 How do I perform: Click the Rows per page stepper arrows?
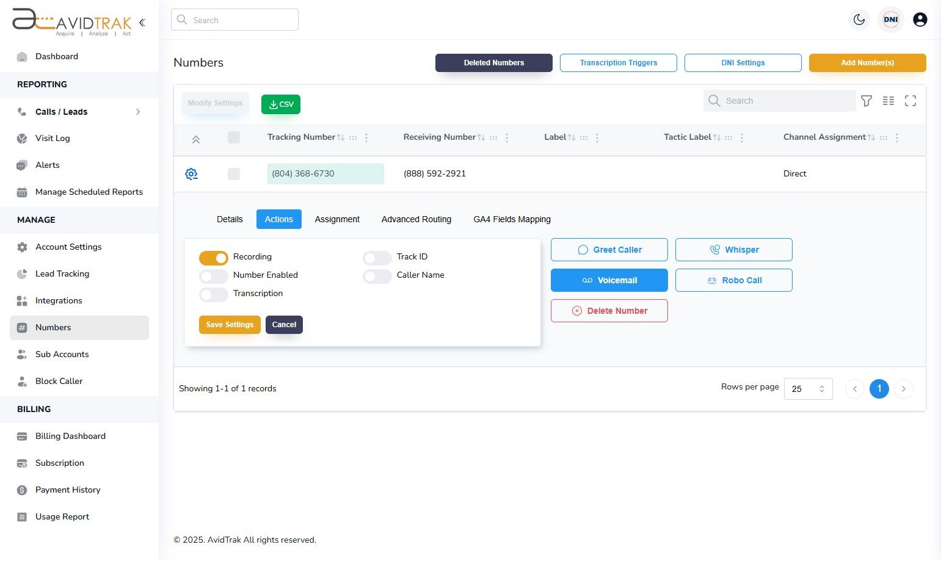click(x=822, y=388)
